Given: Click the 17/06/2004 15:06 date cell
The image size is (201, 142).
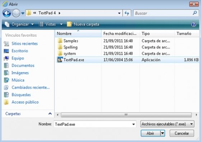Looking at the screenshot, I should [x=118, y=60].
